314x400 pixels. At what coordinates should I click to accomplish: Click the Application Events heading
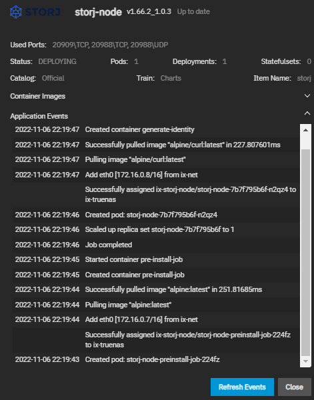coord(39,116)
